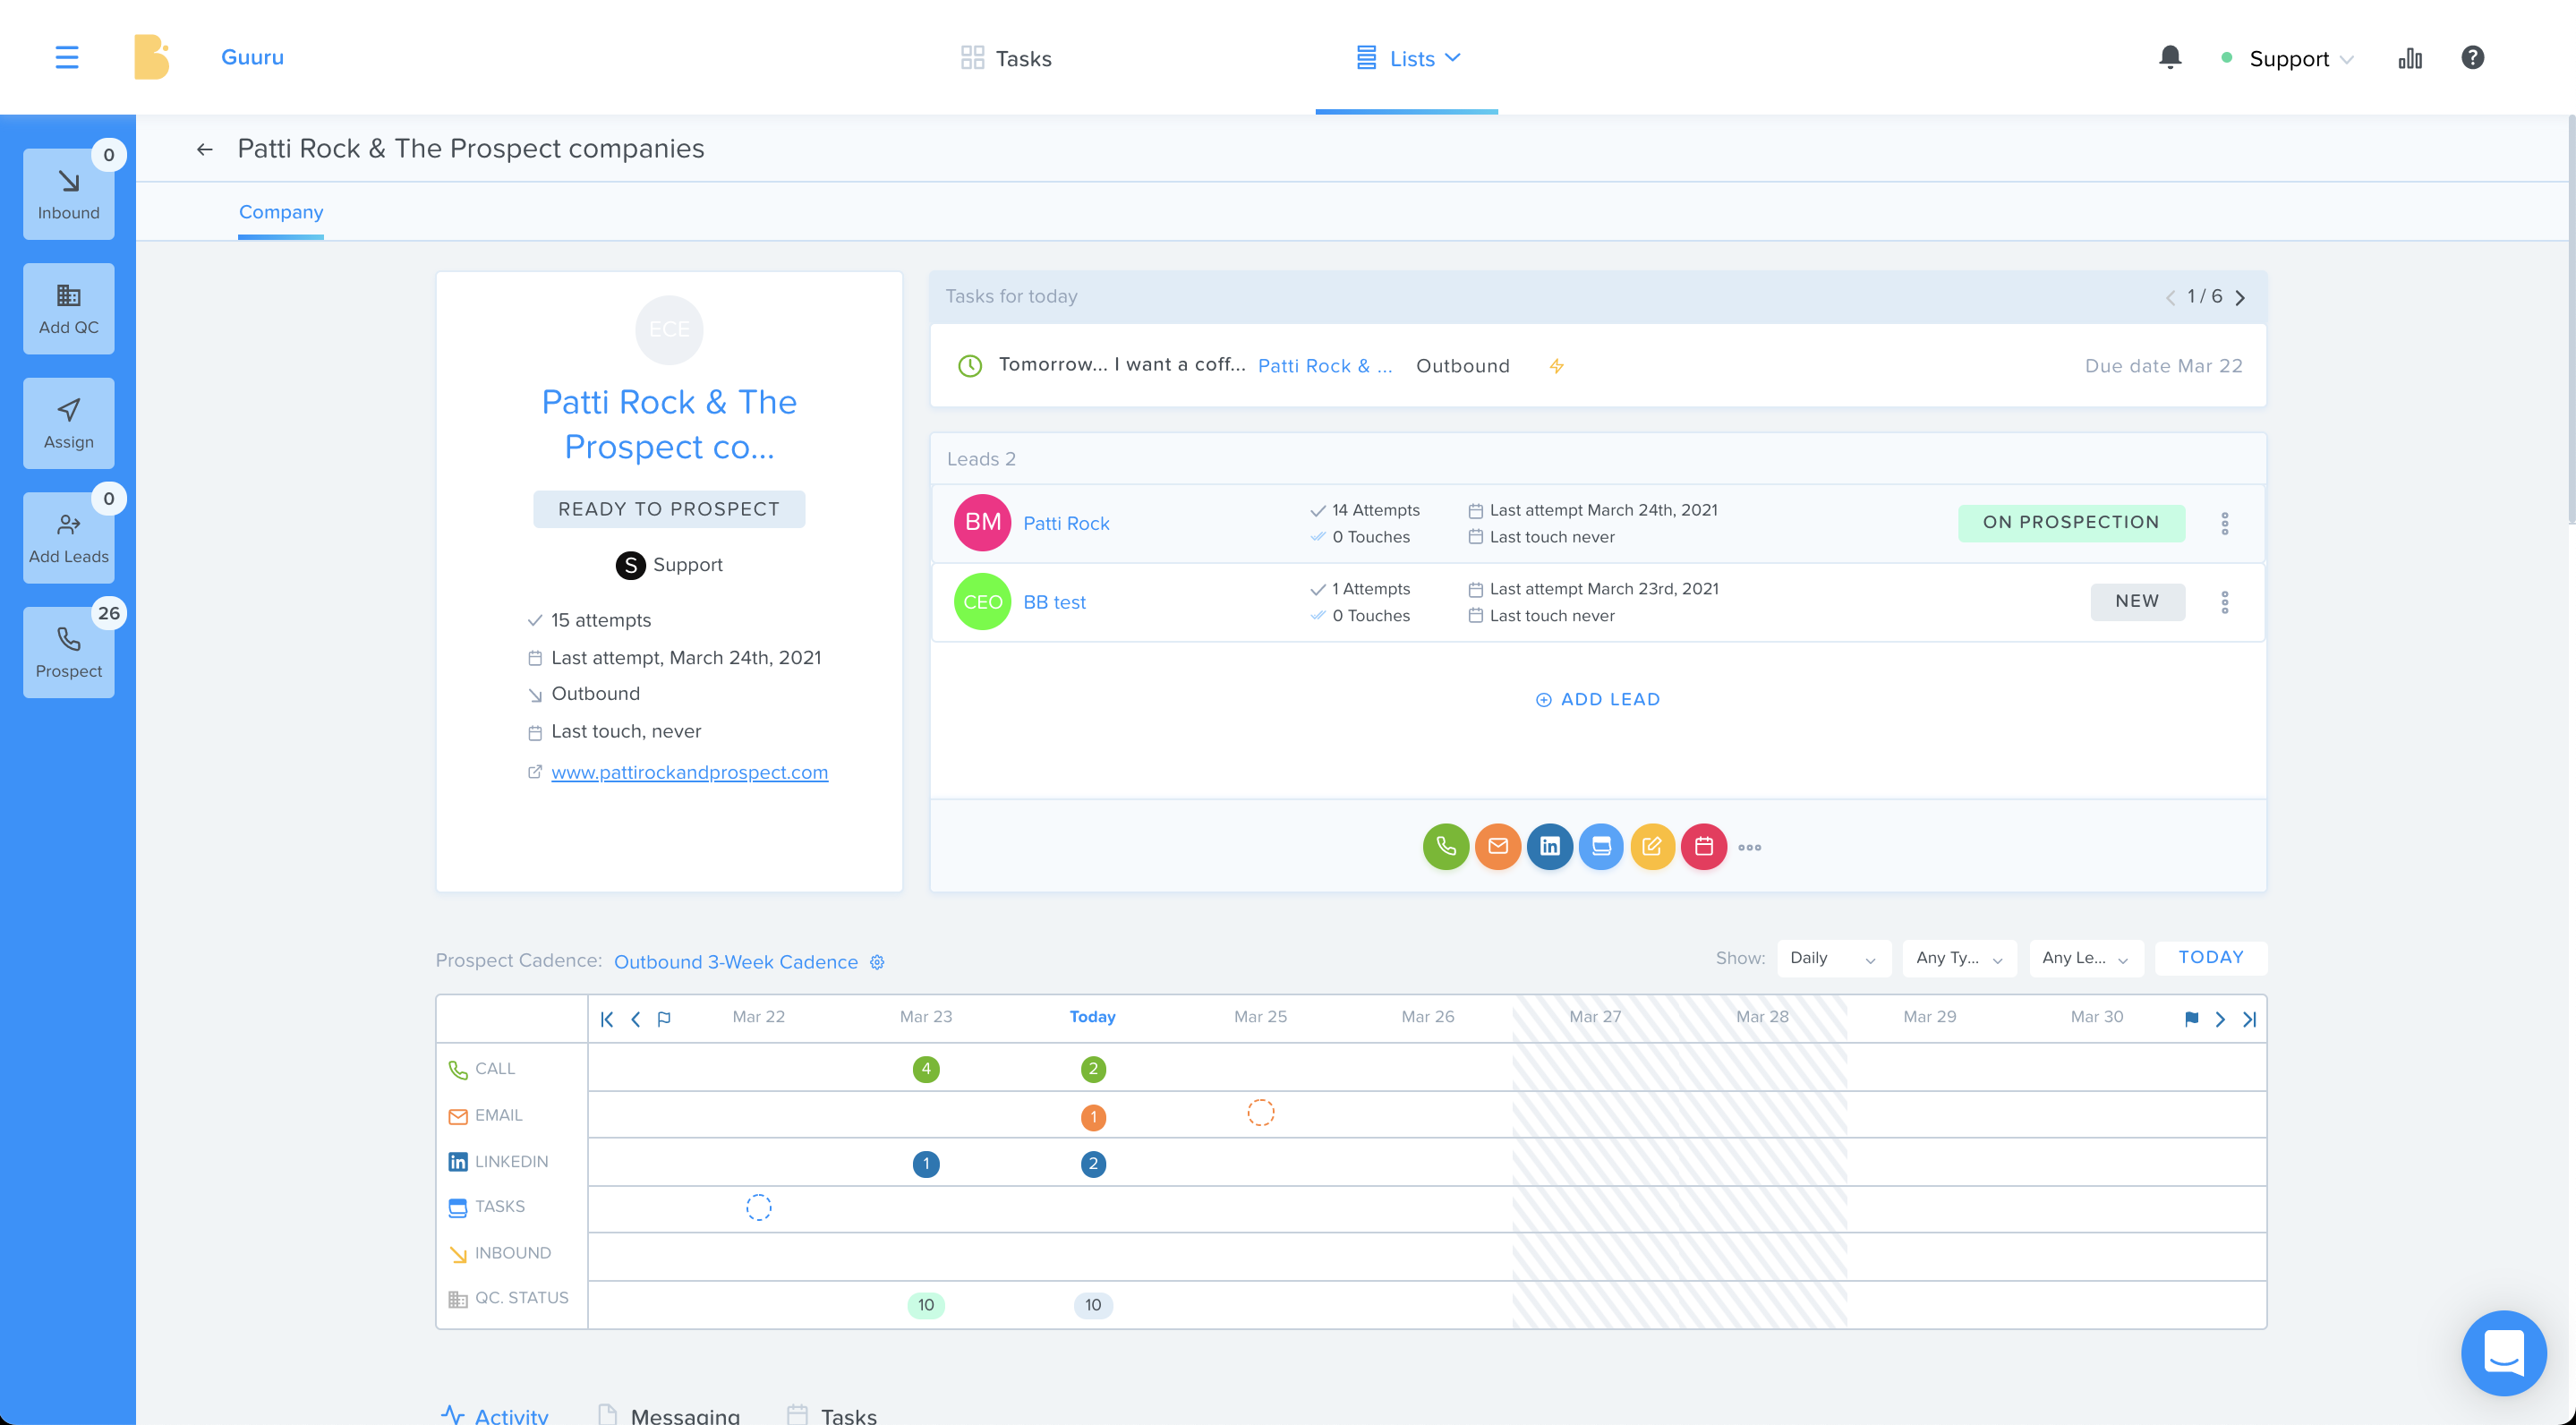Show next task for today
This screenshot has height=1425, width=2576.
pyautogui.click(x=2240, y=297)
